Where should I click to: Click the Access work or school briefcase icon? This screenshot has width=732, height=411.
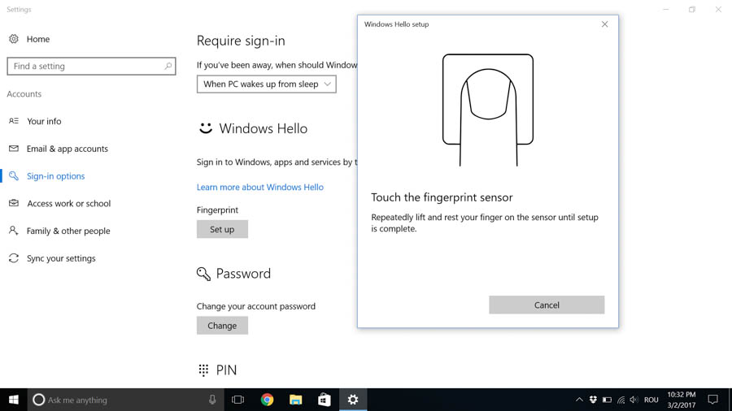(14, 203)
